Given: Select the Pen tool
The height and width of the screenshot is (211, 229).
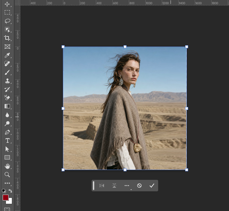Looking at the screenshot, I should click(x=7, y=132).
